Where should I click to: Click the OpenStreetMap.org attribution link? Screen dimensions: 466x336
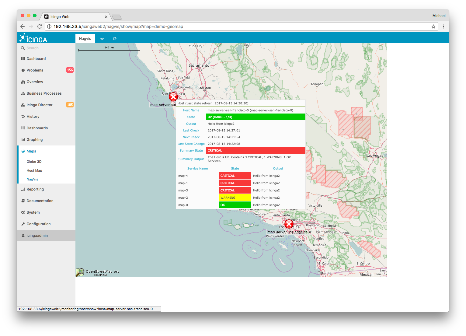pos(103,271)
